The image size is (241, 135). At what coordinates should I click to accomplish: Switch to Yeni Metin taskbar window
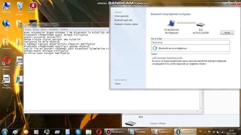point(139,132)
